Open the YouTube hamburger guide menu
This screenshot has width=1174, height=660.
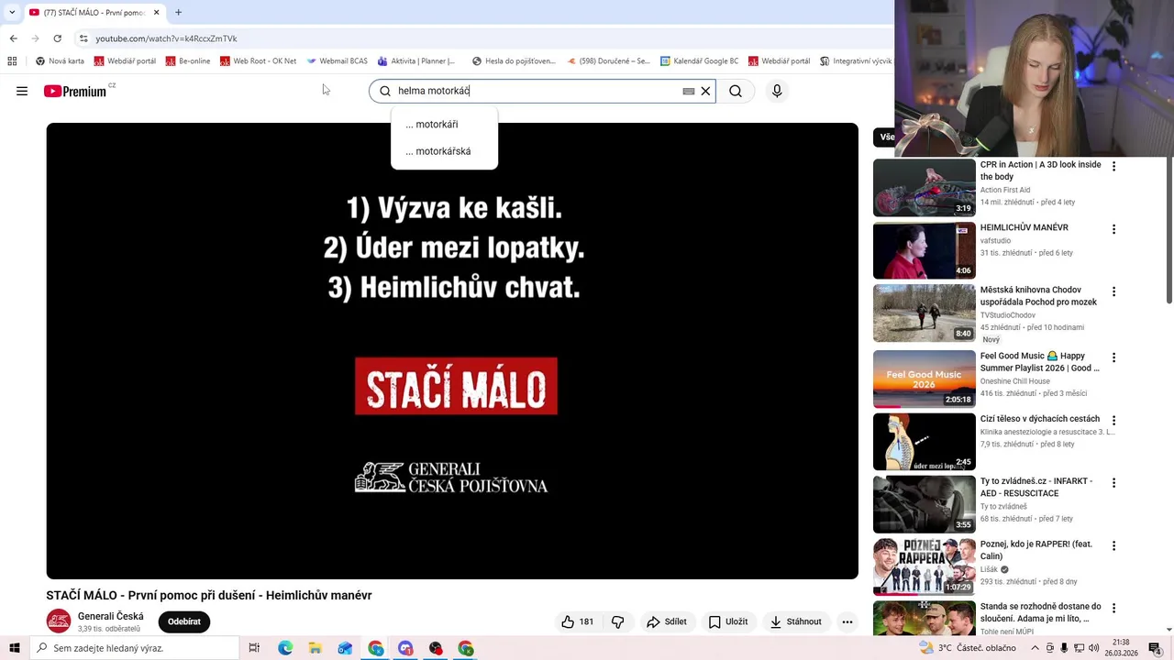coord(22,91)
